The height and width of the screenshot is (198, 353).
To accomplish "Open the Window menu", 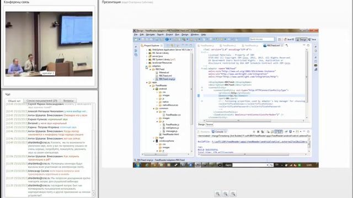I will click(x=195, y=35).
